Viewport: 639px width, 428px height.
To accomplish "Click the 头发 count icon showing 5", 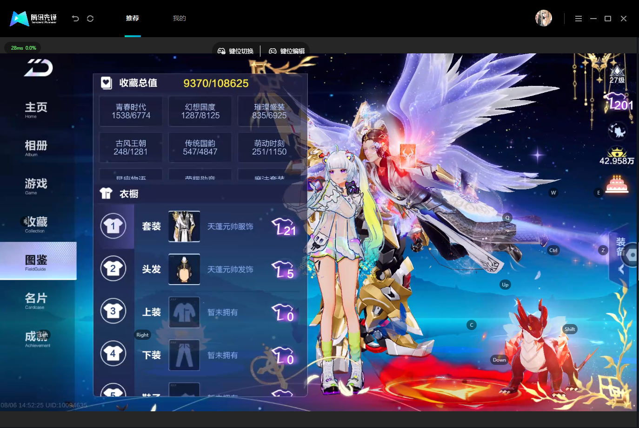I will click(283, 270).
